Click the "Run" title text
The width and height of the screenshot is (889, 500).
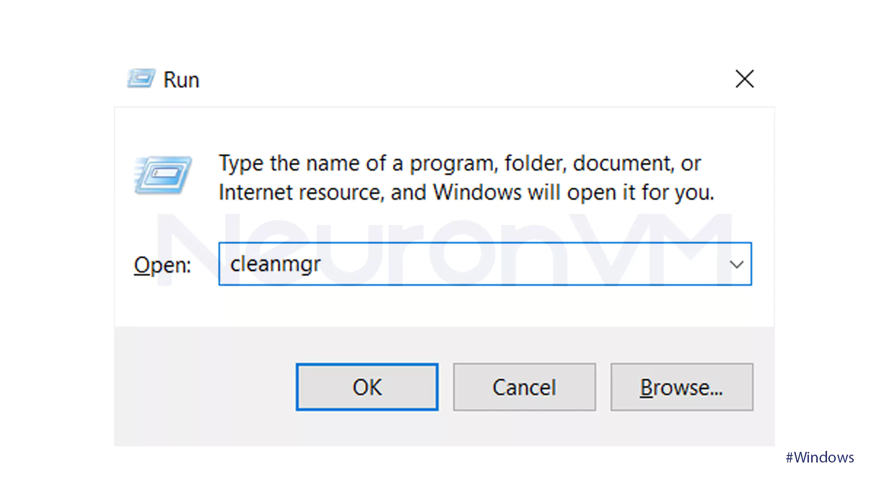182,80
